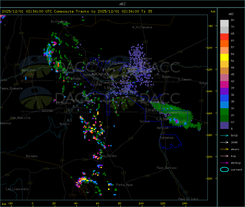Click the L_Malvinas place label
The image size is (245, 207).
click(107, 101)
